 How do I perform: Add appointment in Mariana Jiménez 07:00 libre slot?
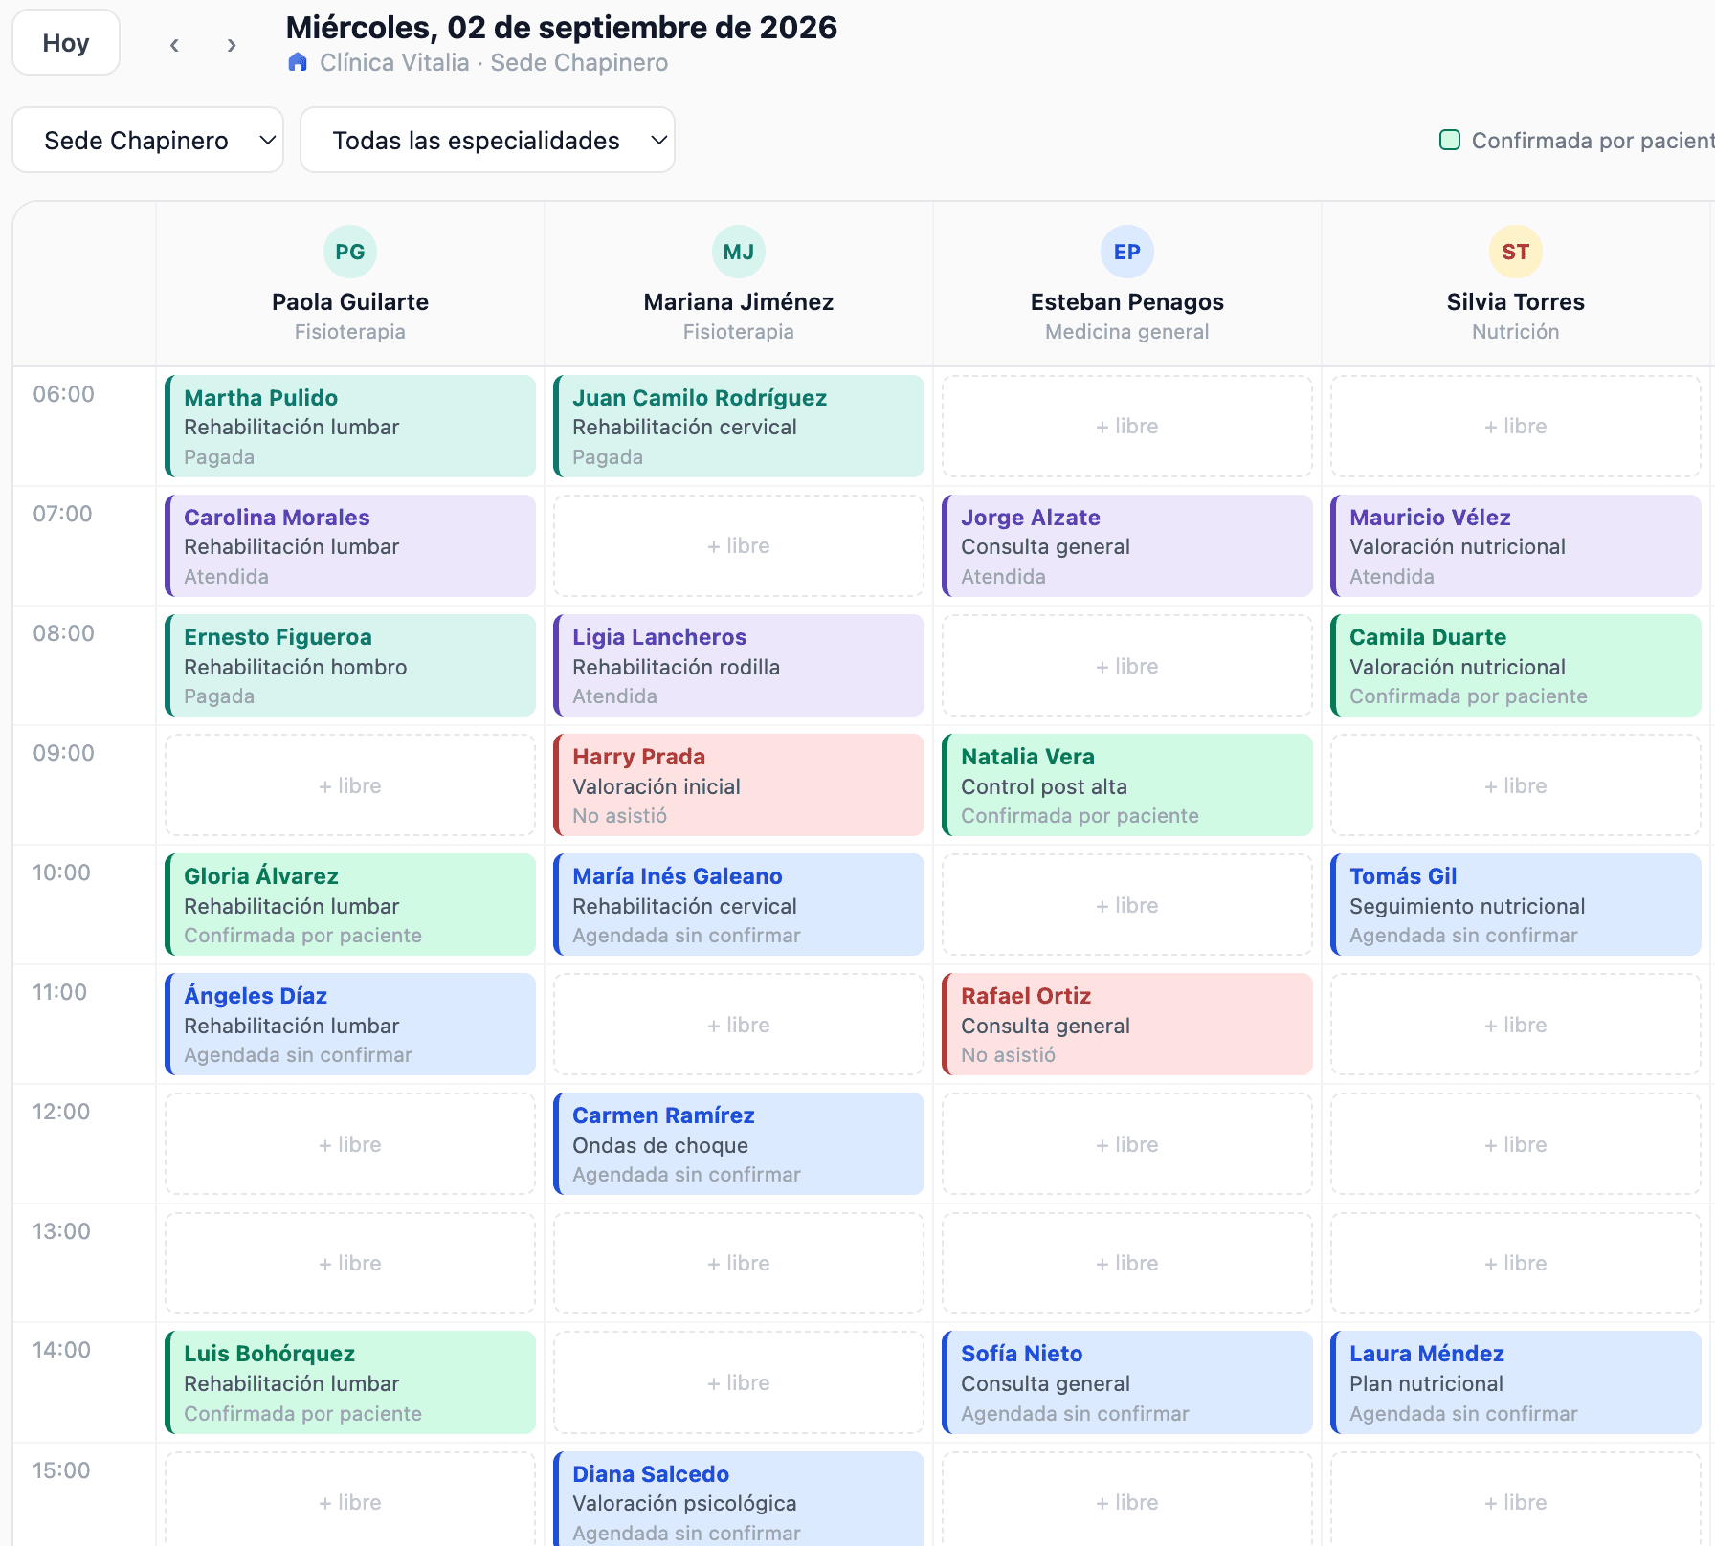tap(739, 545)
